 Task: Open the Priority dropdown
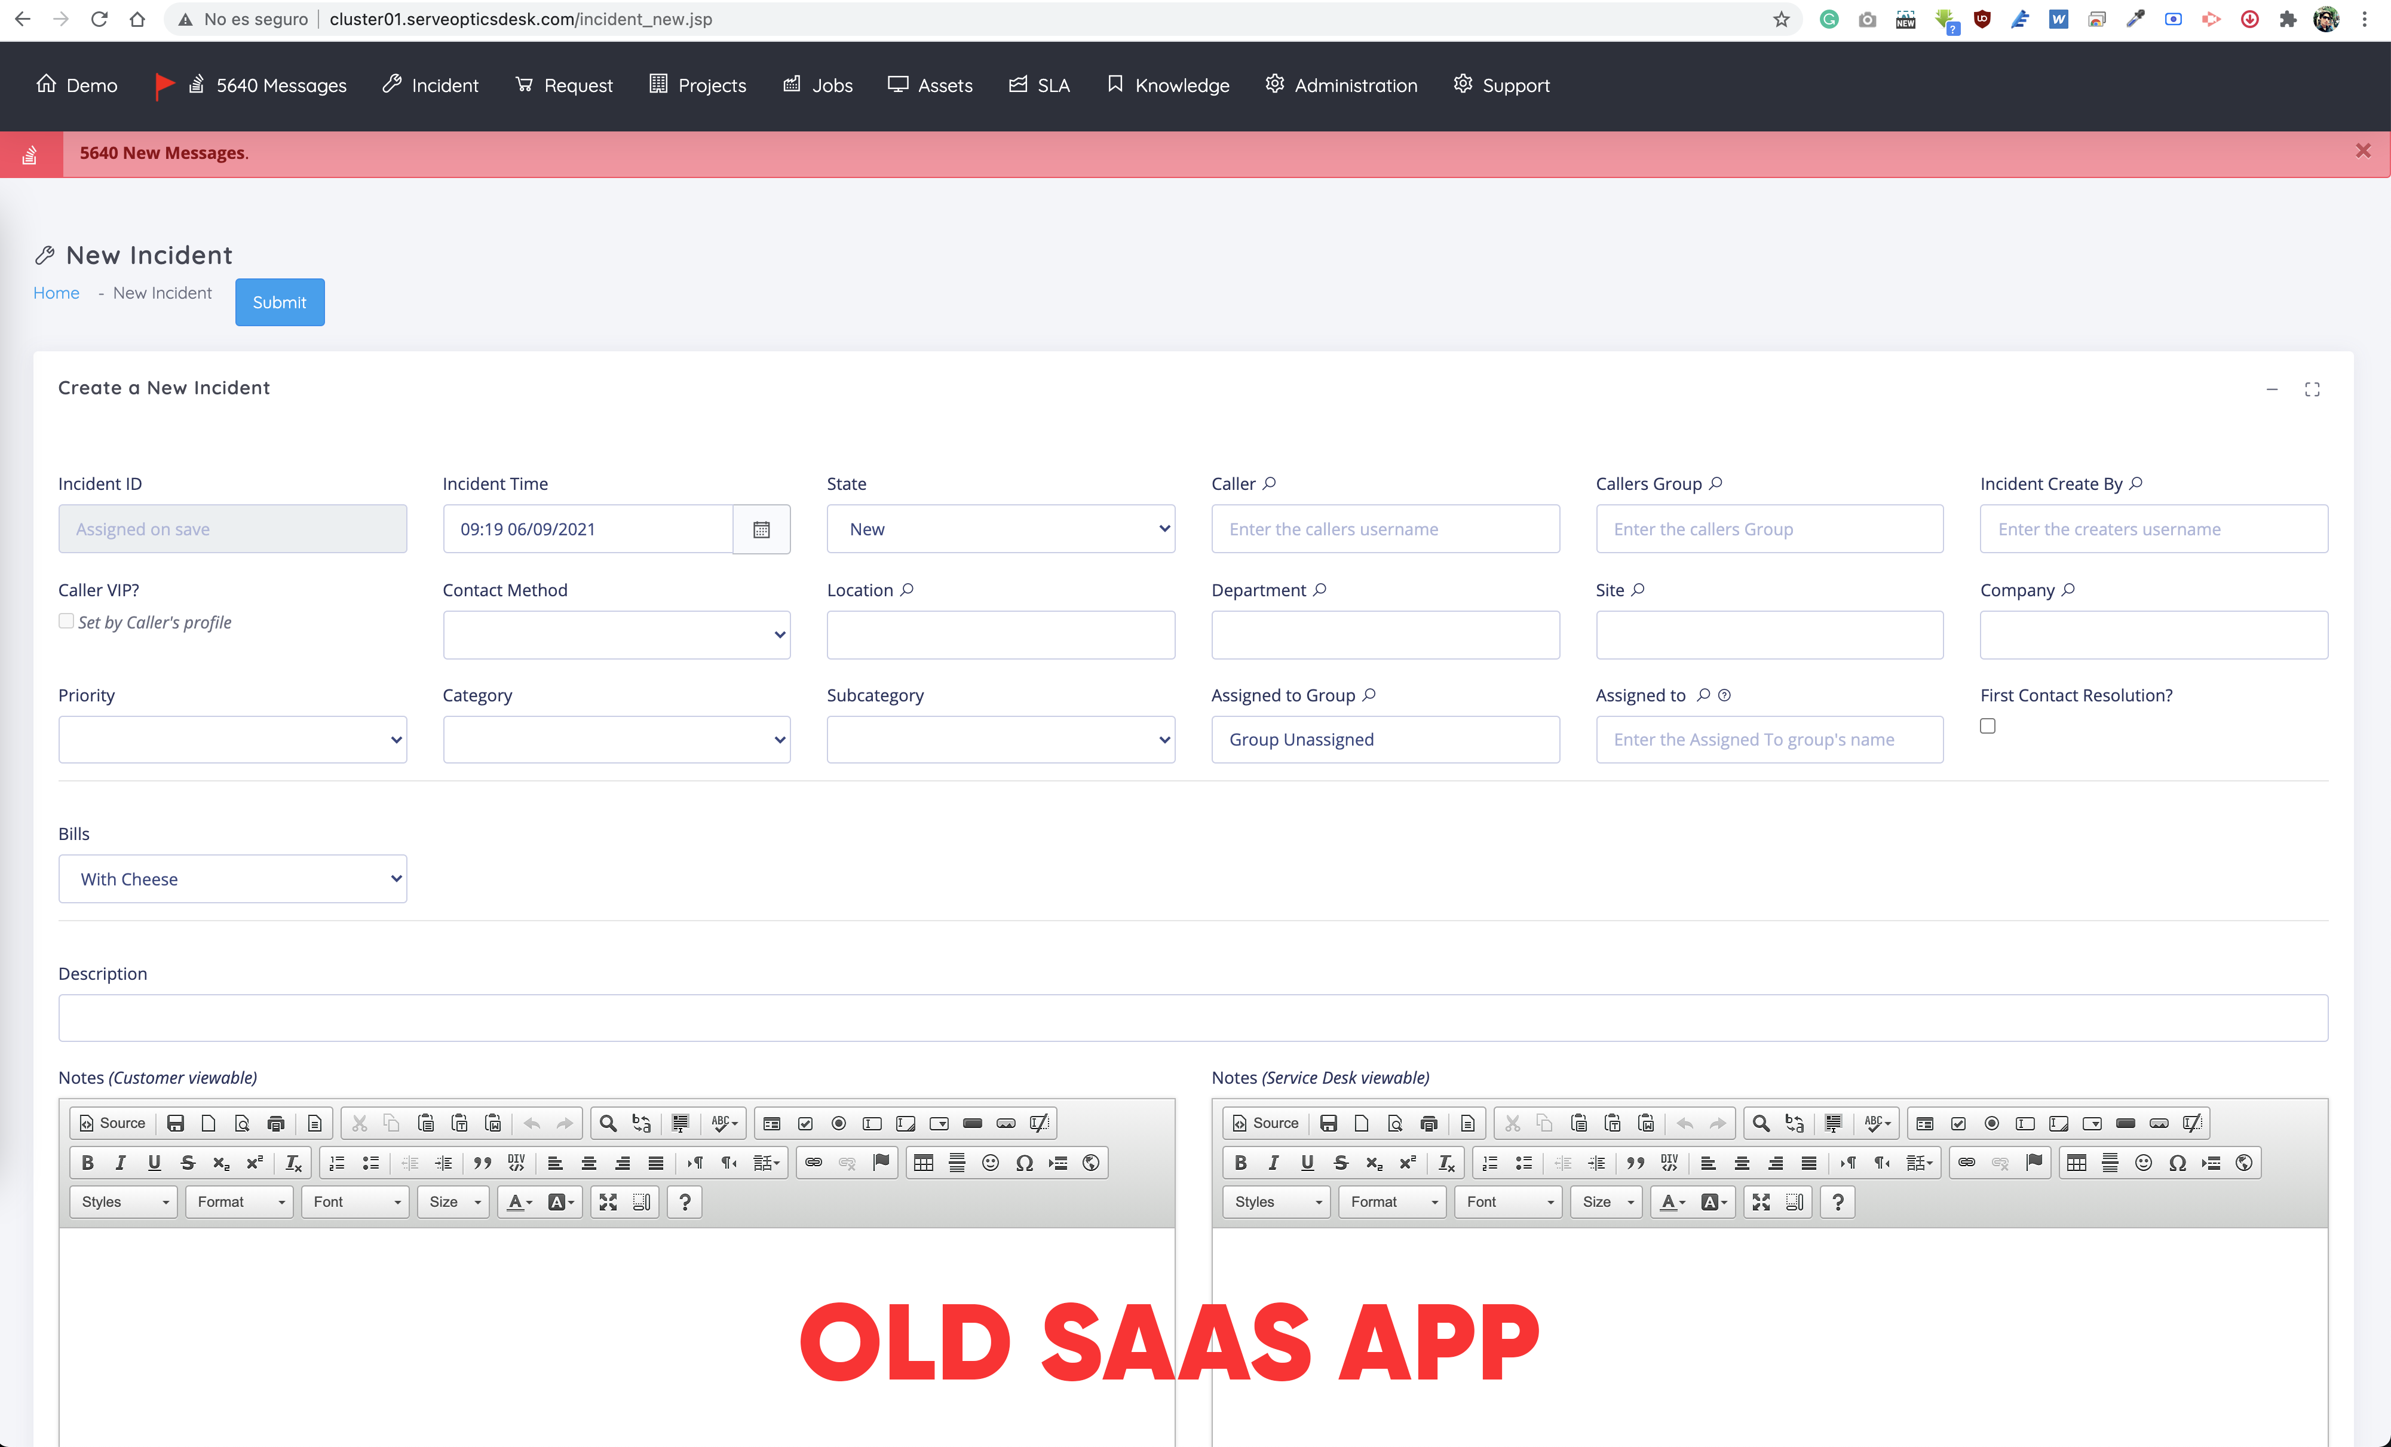232,740
